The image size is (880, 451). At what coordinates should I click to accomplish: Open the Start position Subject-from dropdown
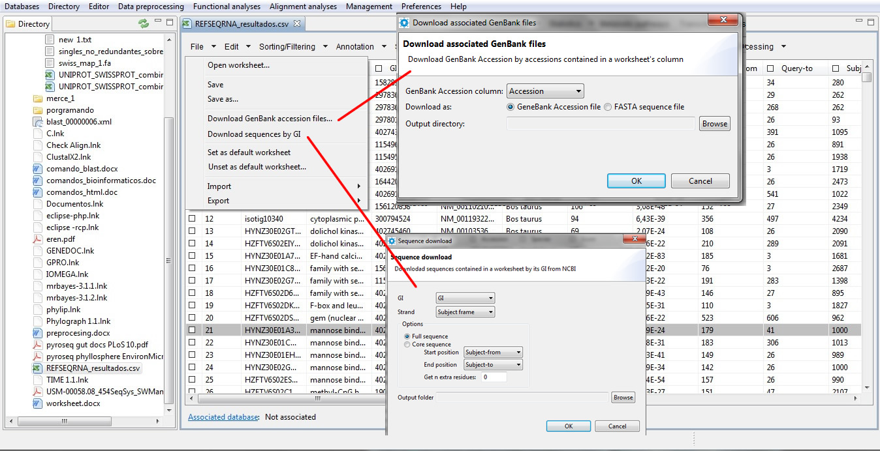pos(493,353)
